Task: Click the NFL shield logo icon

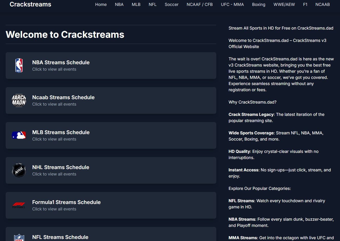Action: (x=19, y=237)
